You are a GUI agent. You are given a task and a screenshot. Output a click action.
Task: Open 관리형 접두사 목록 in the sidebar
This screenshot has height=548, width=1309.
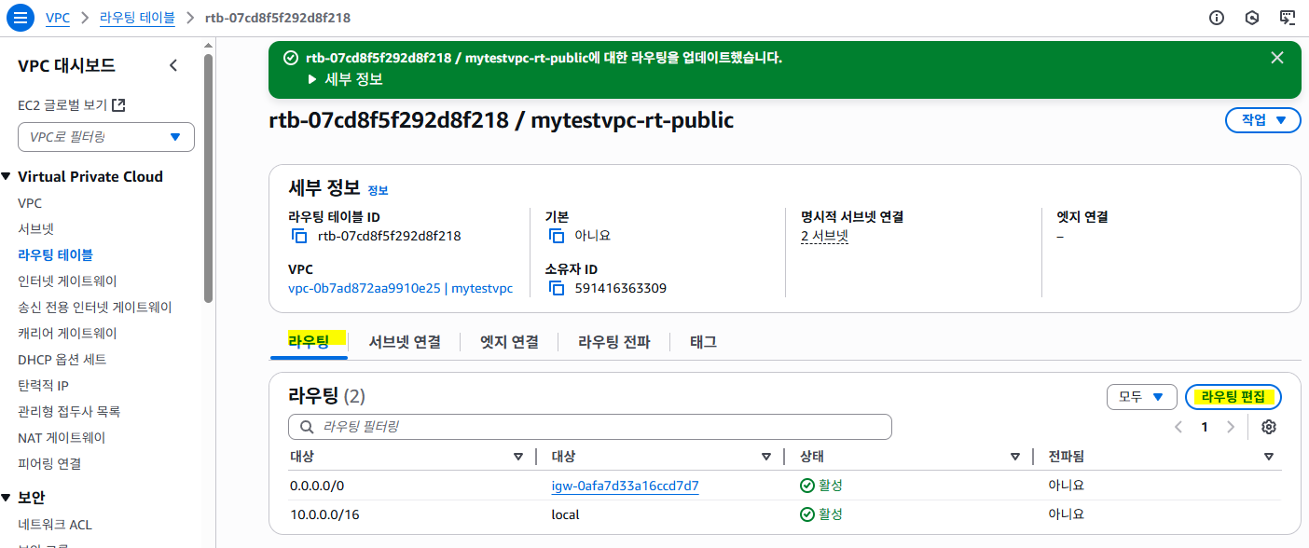point(69,411)
